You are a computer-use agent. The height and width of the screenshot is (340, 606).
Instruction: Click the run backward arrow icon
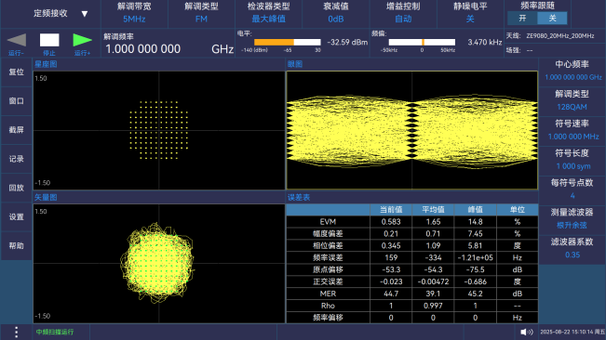point(17,40)
